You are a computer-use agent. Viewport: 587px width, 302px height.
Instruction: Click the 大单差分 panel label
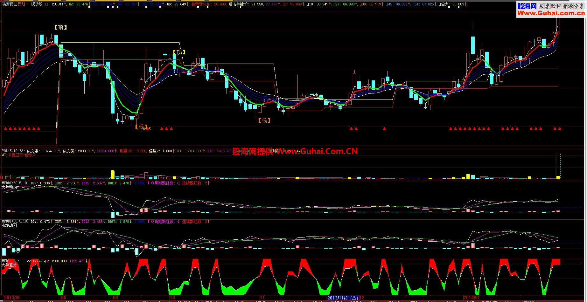[9, 264]
